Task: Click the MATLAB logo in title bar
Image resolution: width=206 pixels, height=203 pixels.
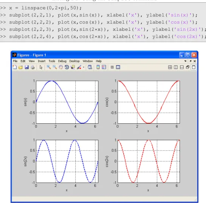Action: 14,55
